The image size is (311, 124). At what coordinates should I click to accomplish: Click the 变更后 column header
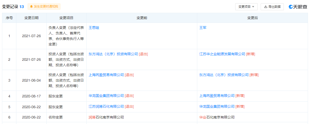point(253,18)
